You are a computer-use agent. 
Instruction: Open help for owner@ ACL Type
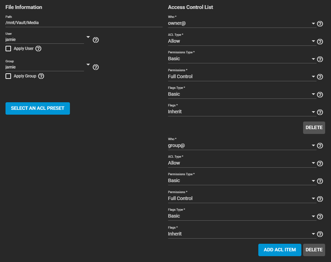pyautogui.click(x=320, y=42)
